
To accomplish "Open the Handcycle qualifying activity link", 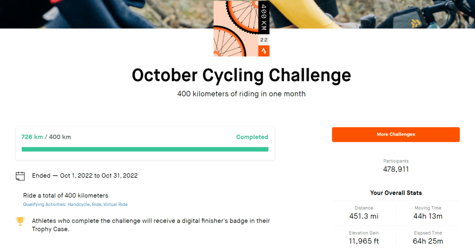I will pos(79,204).
